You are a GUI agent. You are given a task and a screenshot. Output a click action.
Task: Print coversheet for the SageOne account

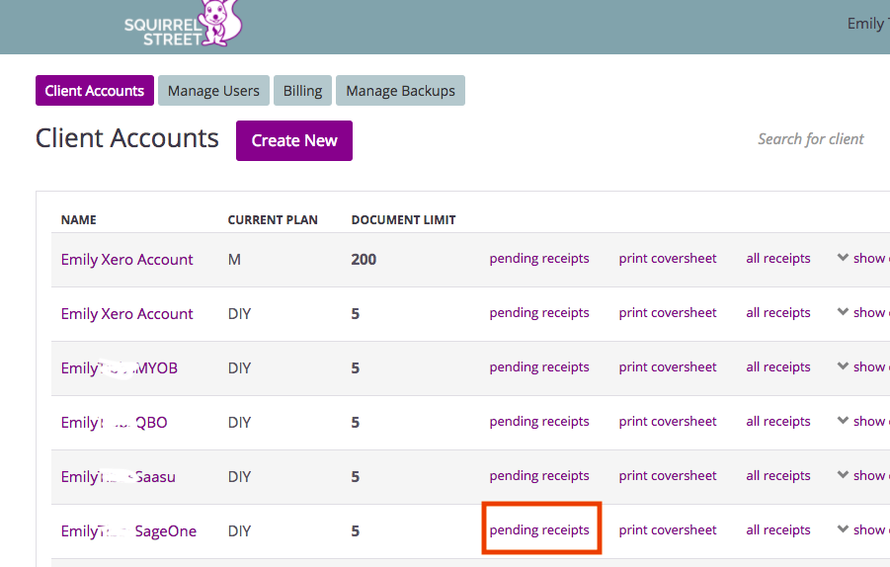click(668, 530)
